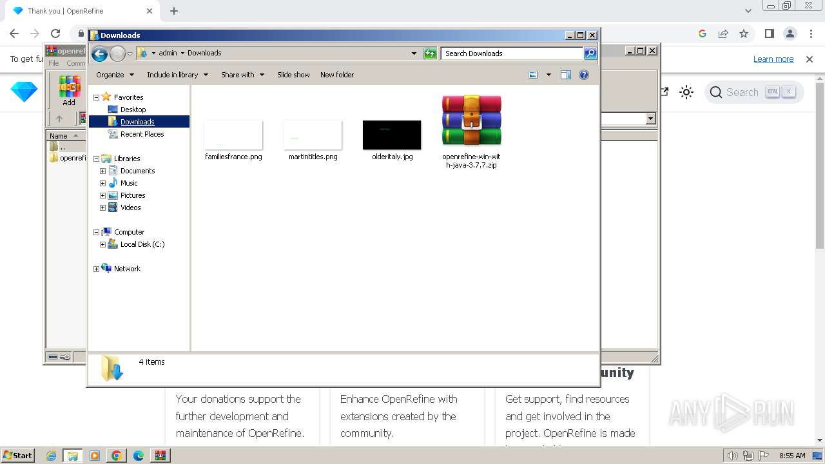The width and height of the screenshot is (825, 464).
Task: Open WinRAR File menu
Action: coord(53,63)
